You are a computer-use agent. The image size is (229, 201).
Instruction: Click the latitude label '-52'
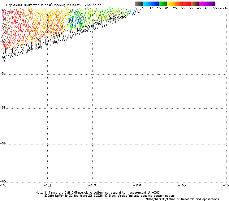(x=3, y=41)
